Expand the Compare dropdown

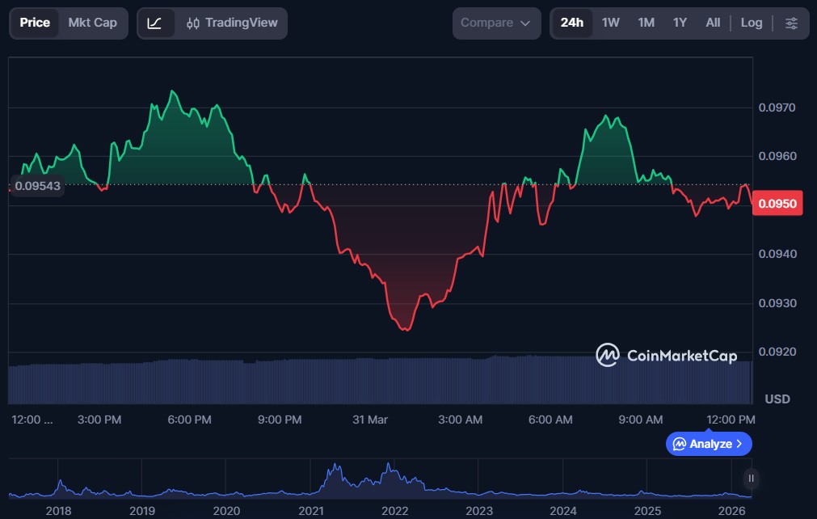[x=496, y=23]
